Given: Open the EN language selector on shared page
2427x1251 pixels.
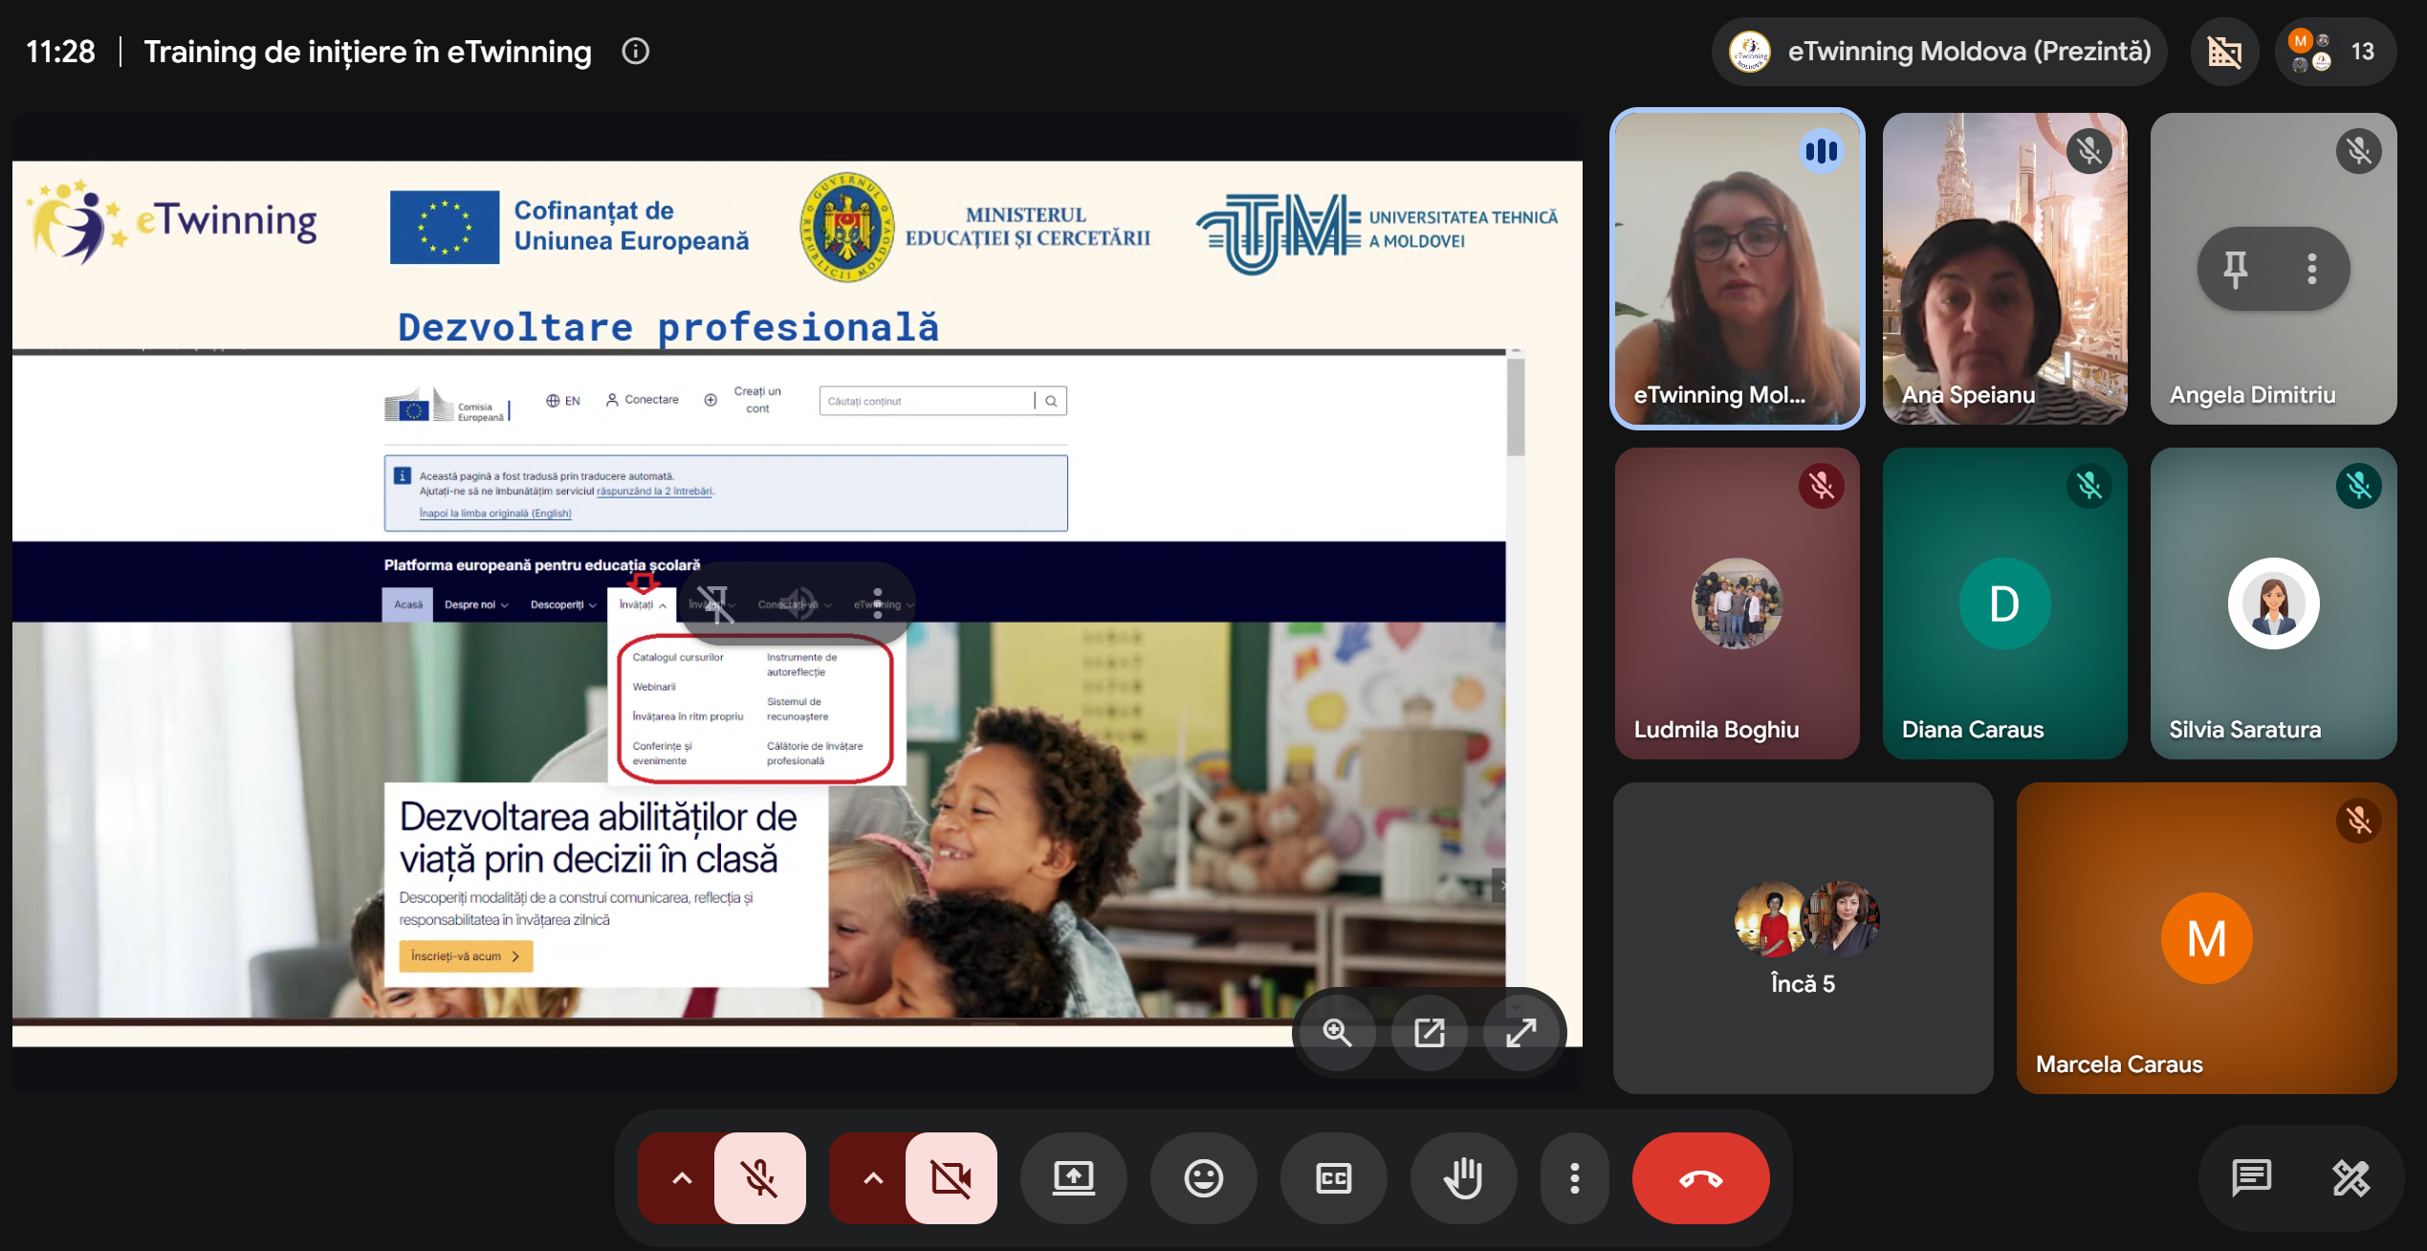Looking at the screenshot, I should (x=563, y=401).
